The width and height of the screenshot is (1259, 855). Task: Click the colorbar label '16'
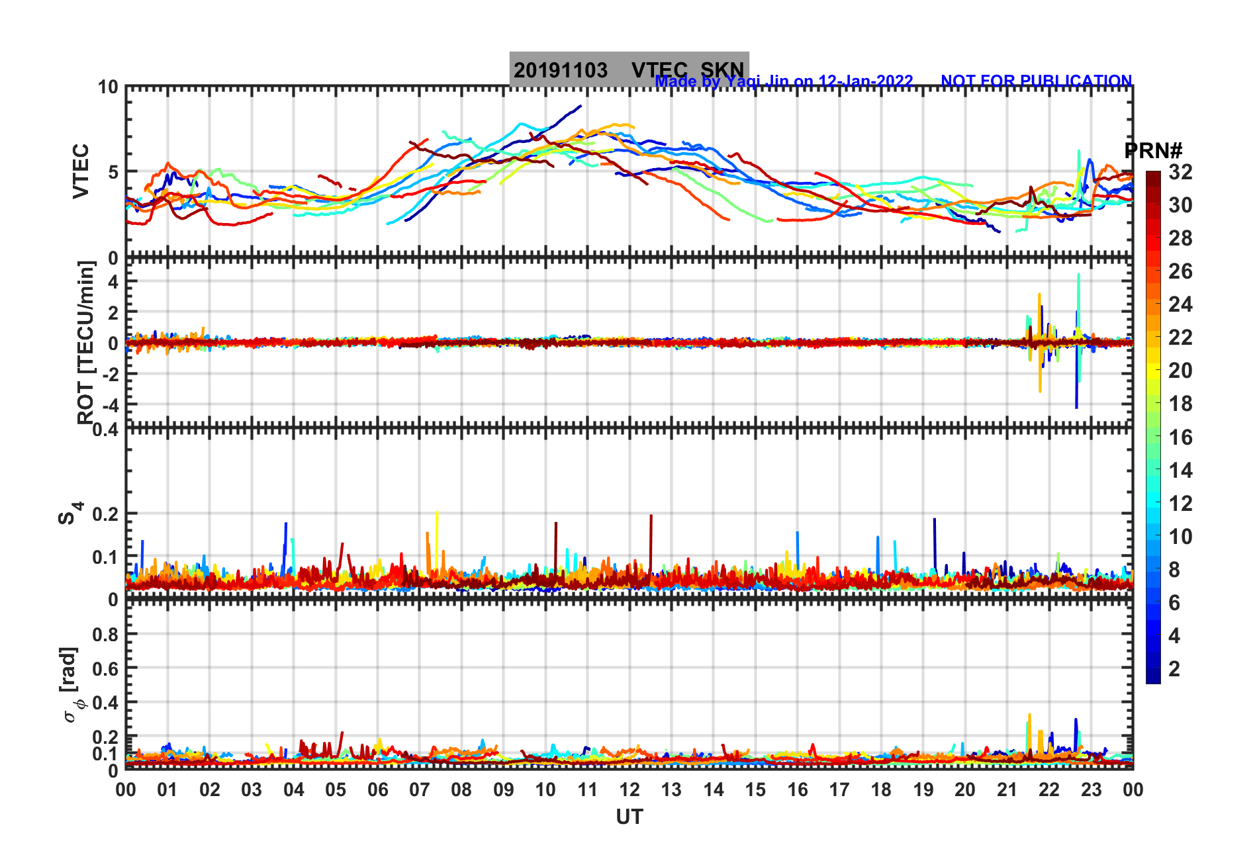pos(1180,437)
